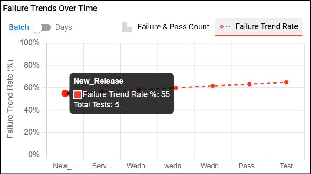Select the data point above the Pass... label
The height and width of the screenshot is (174, 311).
[249, 84]
